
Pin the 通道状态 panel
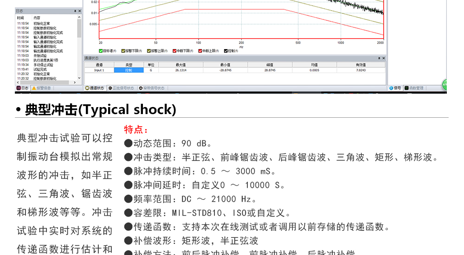379,58
